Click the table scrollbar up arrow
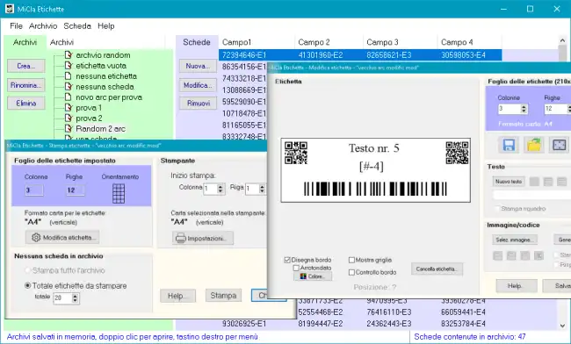The image size is (571, 344). click(x=562, y=40)
